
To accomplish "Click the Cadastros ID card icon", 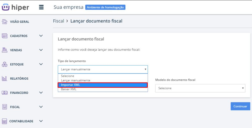I will (4, 36).
